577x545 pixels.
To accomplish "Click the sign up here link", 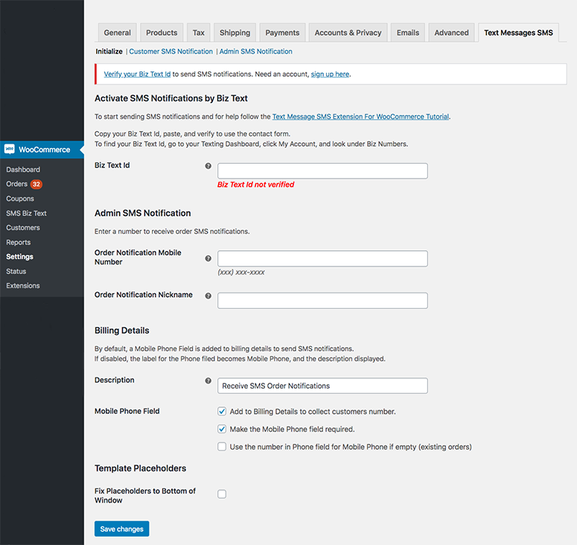I will [x=330, y=74].
